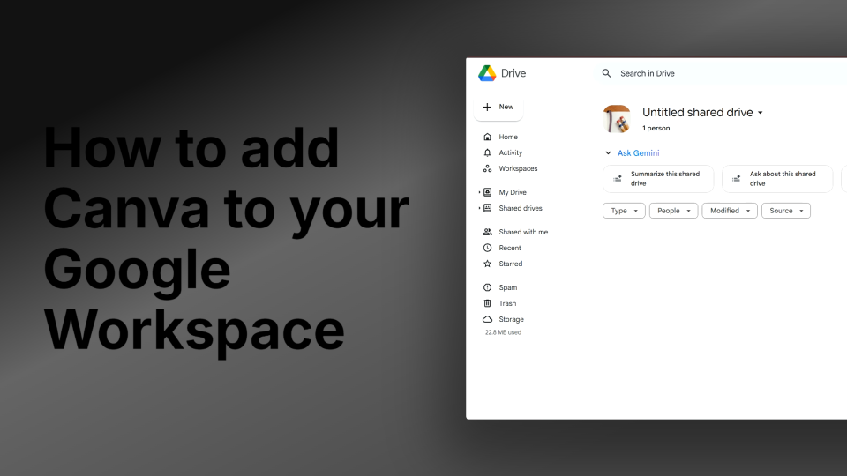
Task: Click the 22.8 MB used text
Action: coord(503,332)
